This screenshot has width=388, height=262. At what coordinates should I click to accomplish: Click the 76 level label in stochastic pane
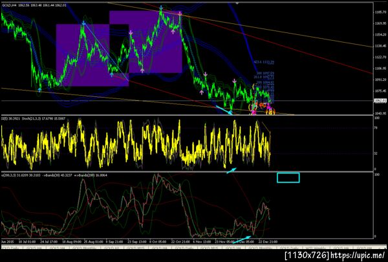point(376,128)
